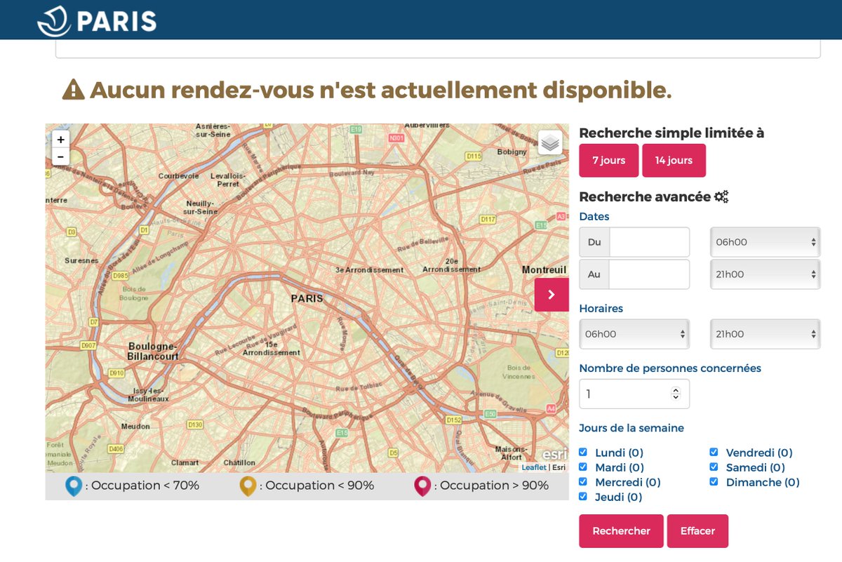Click the Esri attribution link on the map
The width and height of the screenshot is (842, 562).
[x=559, y=467]
